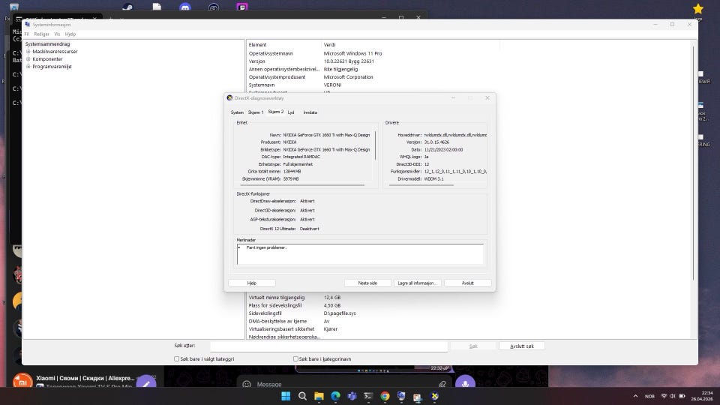Select the Skjerm 2 tab

pyautogui.click(x=275, y=112)
